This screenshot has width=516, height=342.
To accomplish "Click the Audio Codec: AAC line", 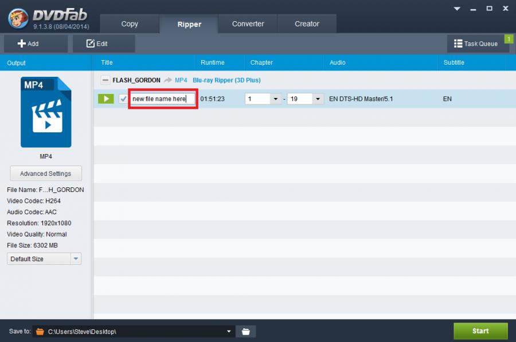I will 32,212.
